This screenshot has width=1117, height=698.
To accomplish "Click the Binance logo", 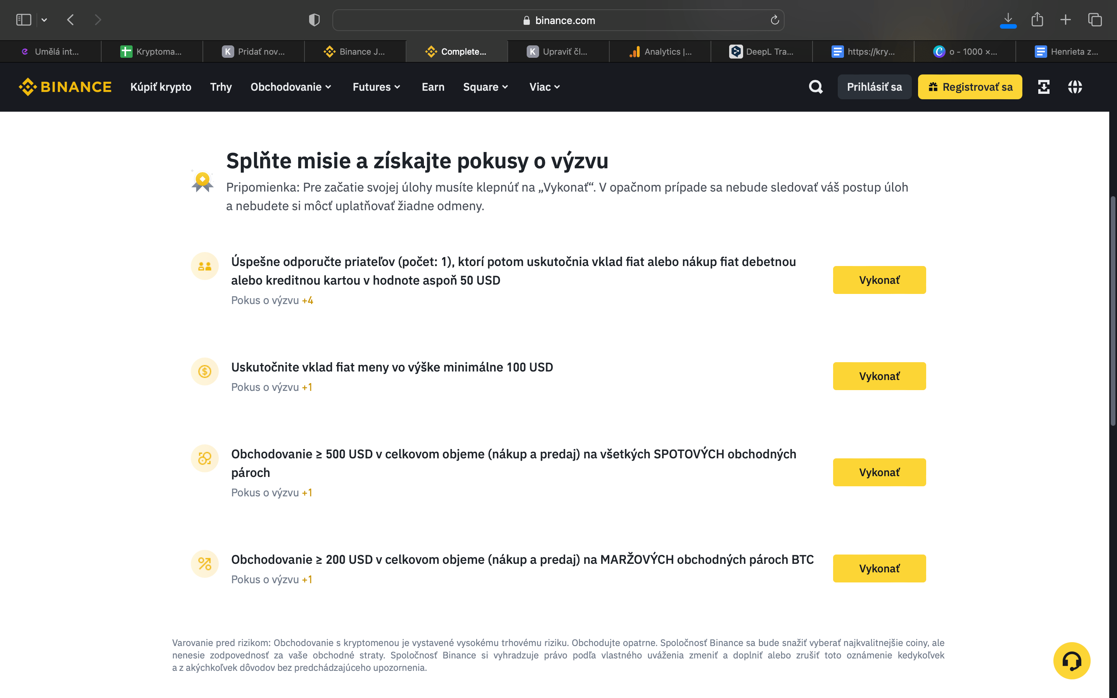I will coord(65,87).
